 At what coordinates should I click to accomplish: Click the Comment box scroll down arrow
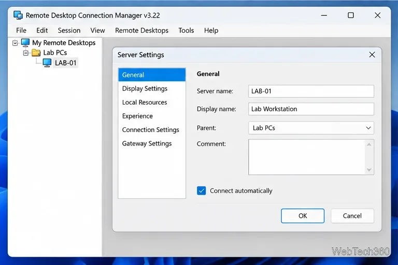click(369, 170)
